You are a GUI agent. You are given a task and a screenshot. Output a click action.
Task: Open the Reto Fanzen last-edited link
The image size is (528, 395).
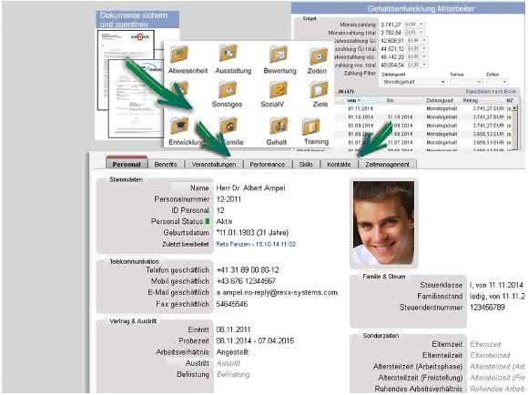pos(256,244)
